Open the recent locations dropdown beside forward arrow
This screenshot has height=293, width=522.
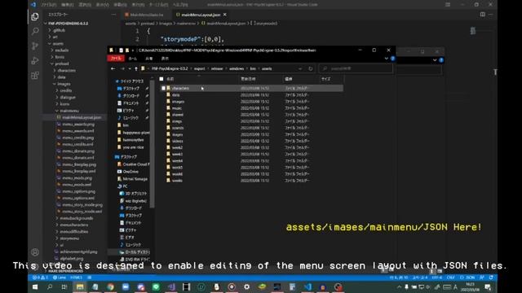pos(130,68)
